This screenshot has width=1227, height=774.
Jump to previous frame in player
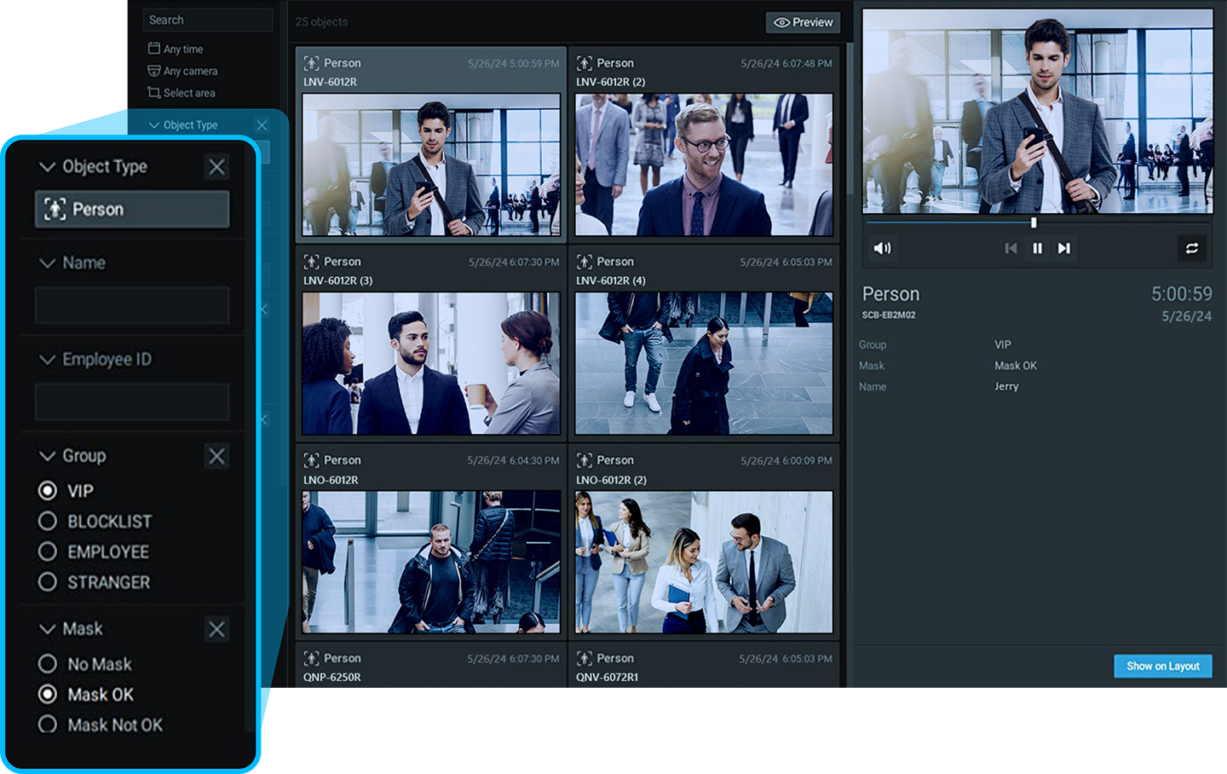coord(1011,248)
